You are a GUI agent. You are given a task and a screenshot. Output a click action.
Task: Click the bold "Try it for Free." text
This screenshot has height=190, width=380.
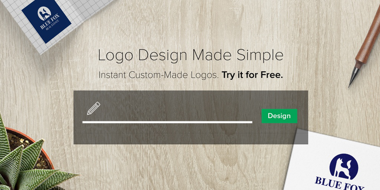pos(252,75)
